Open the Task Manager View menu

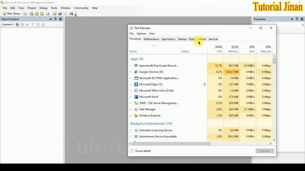152,34
